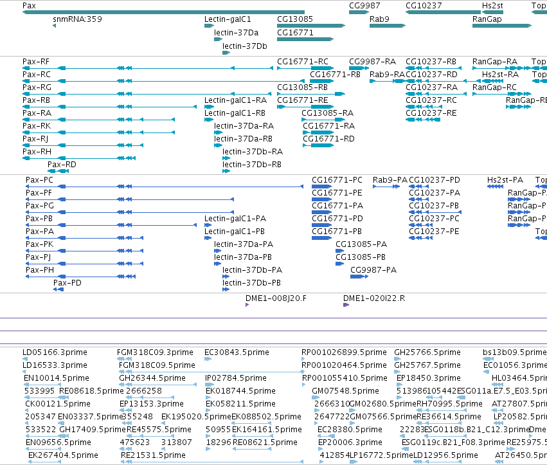The width and height of the screenshot is (547, 465).
Task: Click the CG10237 gene label
Action: point(424,6)
